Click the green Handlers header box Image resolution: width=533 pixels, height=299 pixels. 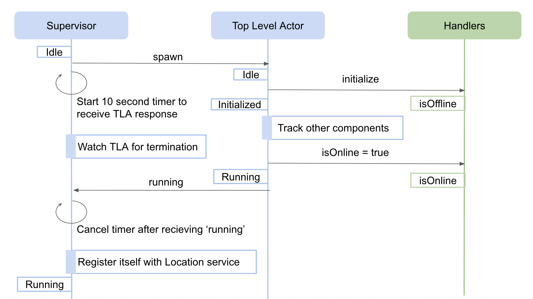(464, 26)
